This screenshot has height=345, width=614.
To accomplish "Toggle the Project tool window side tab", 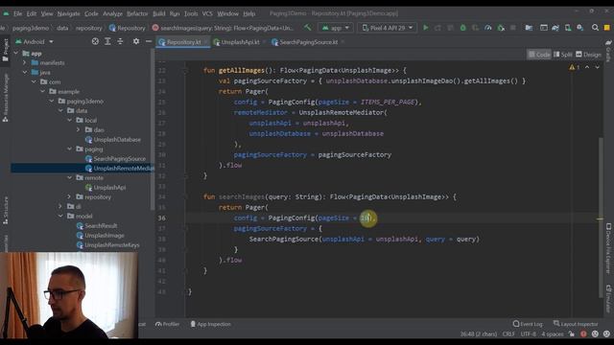I will 5,50.
